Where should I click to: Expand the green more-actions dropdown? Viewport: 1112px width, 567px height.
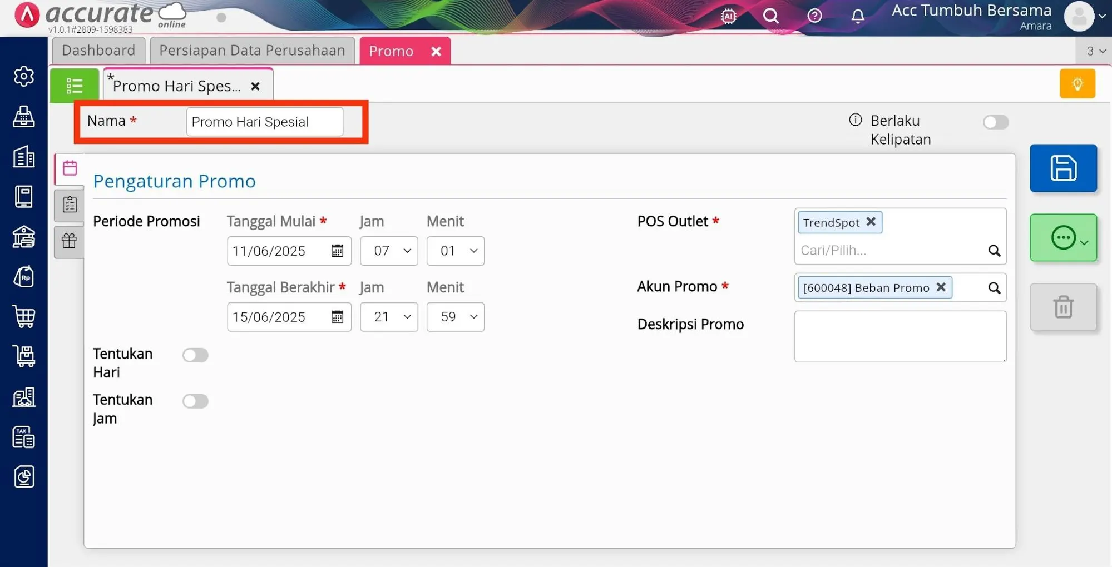click(1062, 238)
